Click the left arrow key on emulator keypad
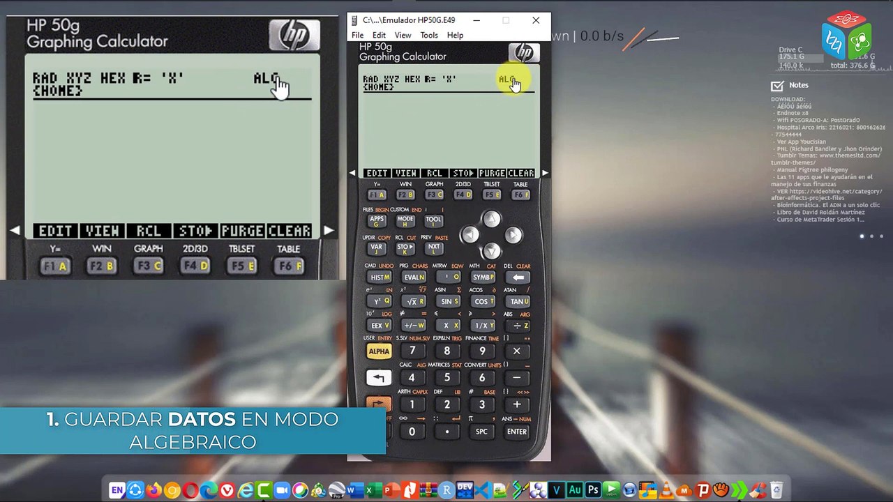This screenshot has width=893, height=502. 470,235
